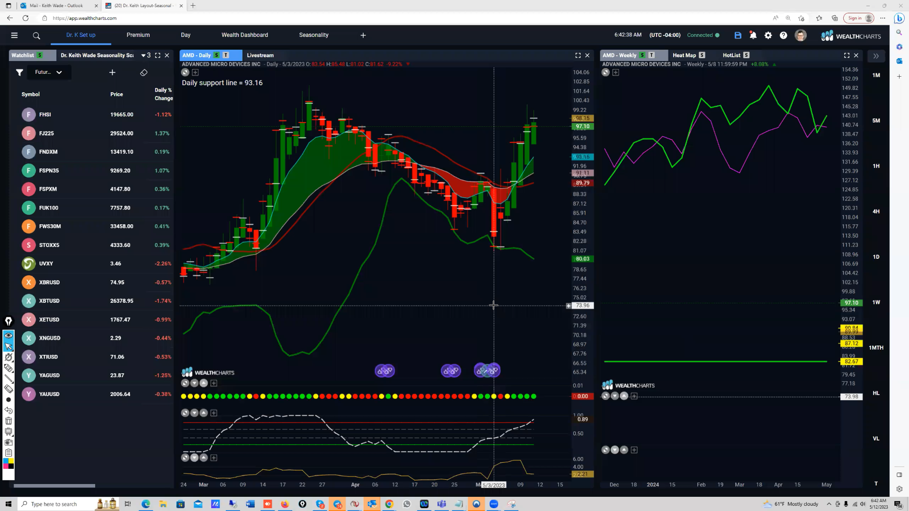Save the workspace layout with the disk icon
Viewport: 909px width, 511px height.
click(x=738, y=35)
